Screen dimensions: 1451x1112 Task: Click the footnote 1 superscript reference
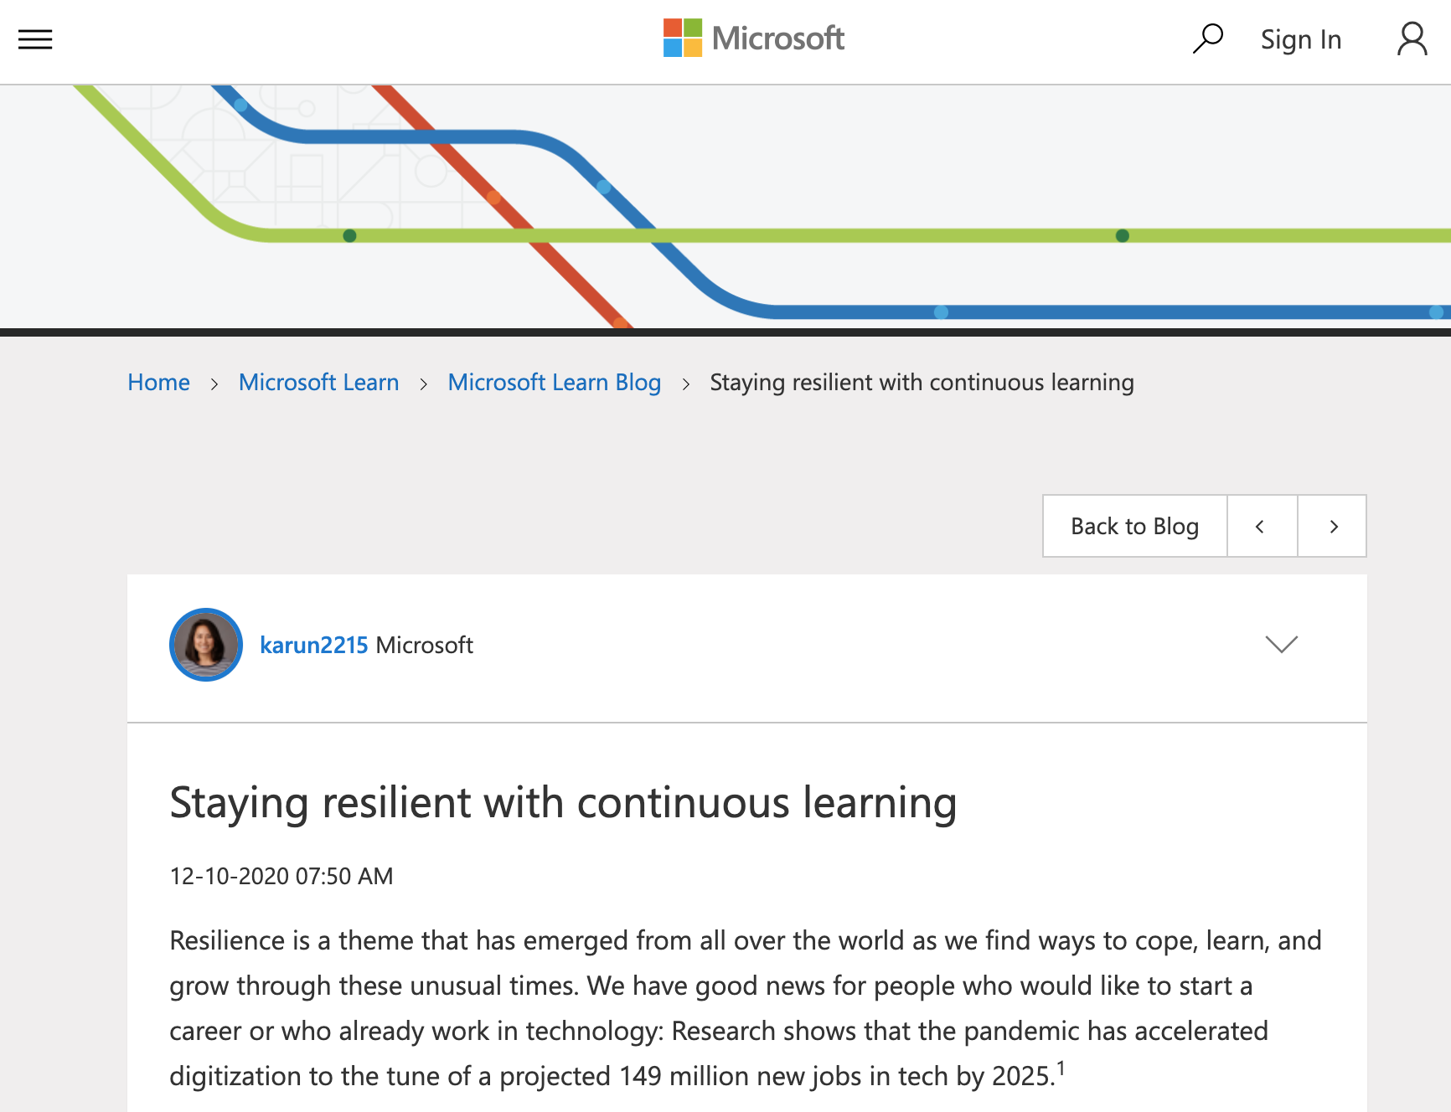coord(1061,1068)
